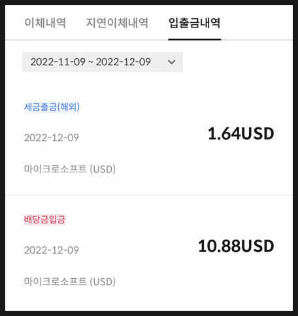This screenshot has height=316, width=298.
Task: Click the date 2022-12-09 under 세금출금(해외)
Action: (52, 138)
